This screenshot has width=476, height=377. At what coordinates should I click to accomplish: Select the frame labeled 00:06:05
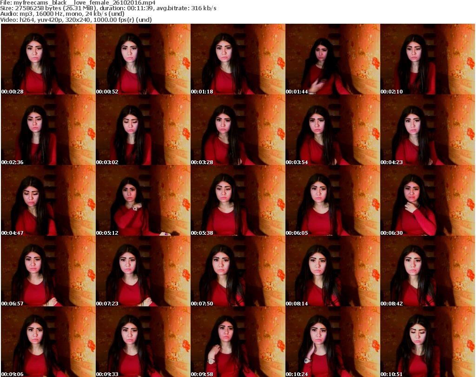[x=333, y=201]
